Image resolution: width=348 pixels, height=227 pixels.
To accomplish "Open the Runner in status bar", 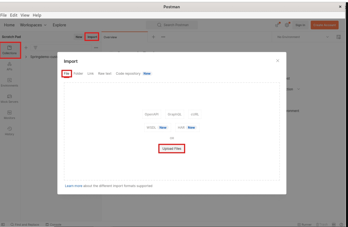I will point(305,224).
